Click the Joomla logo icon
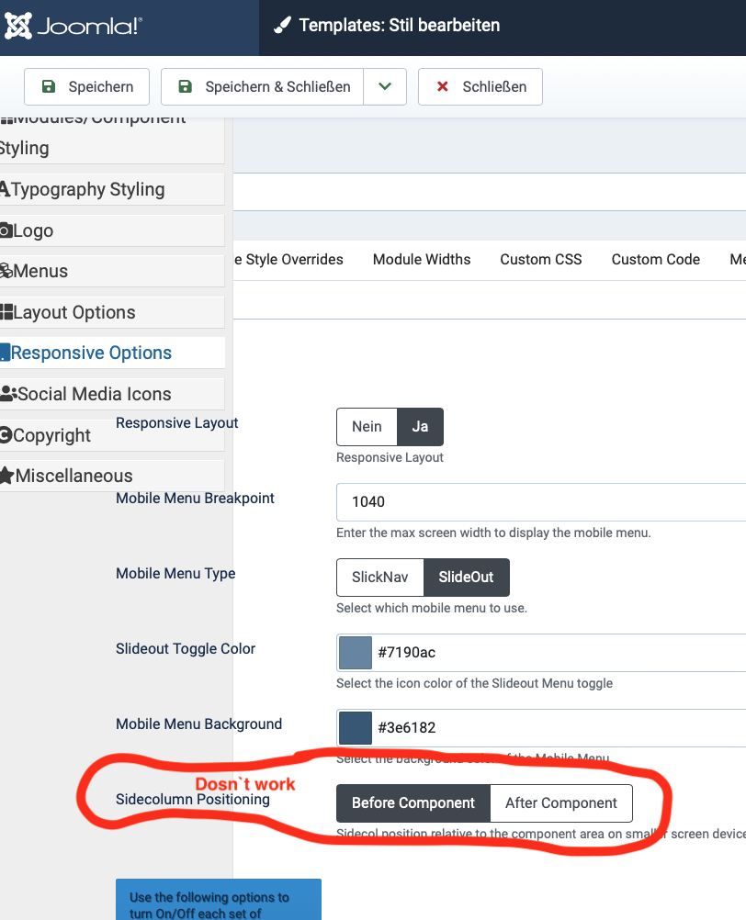The width and height of the screenshot is (746, 920). 19,27
